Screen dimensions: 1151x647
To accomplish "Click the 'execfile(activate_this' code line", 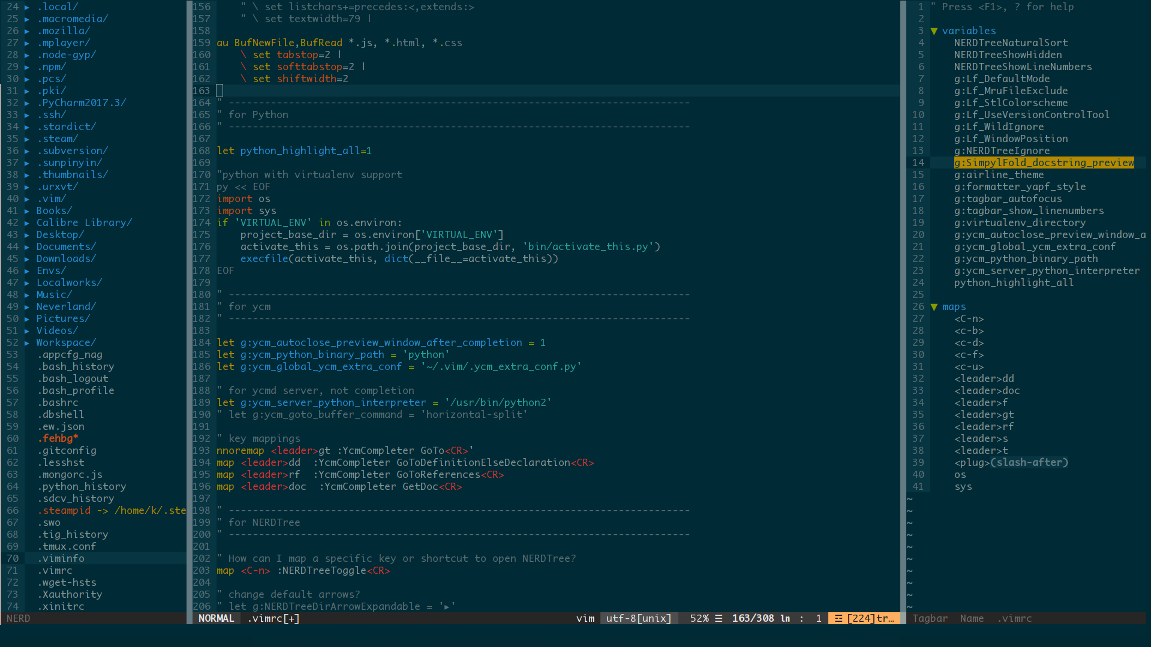I will pyautogui.click(x=399, y=258).
